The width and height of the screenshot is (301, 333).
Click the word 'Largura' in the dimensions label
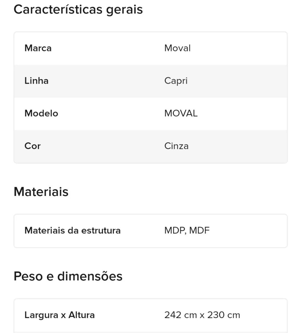click(x=41, y=315)
